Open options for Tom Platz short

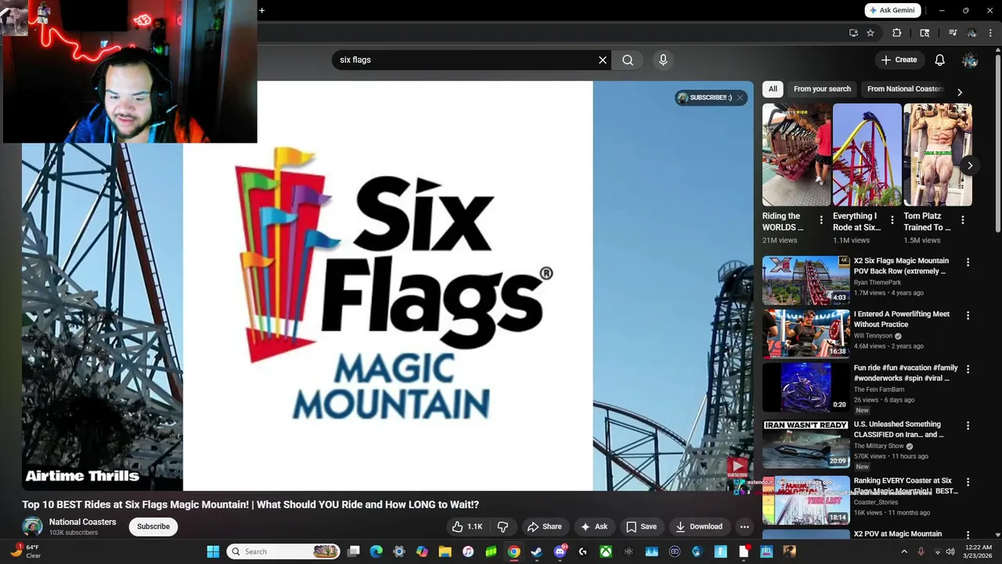[963, 220]
